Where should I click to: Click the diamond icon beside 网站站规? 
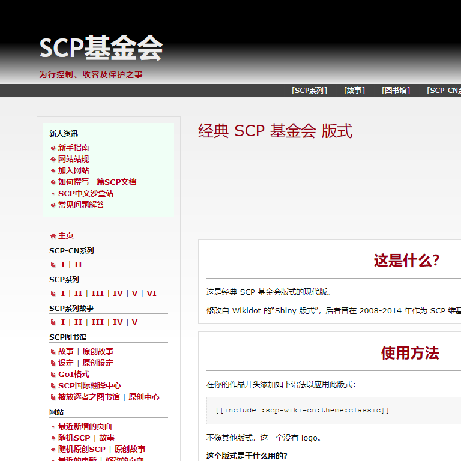pyautogui.click(x=53, y=160)
